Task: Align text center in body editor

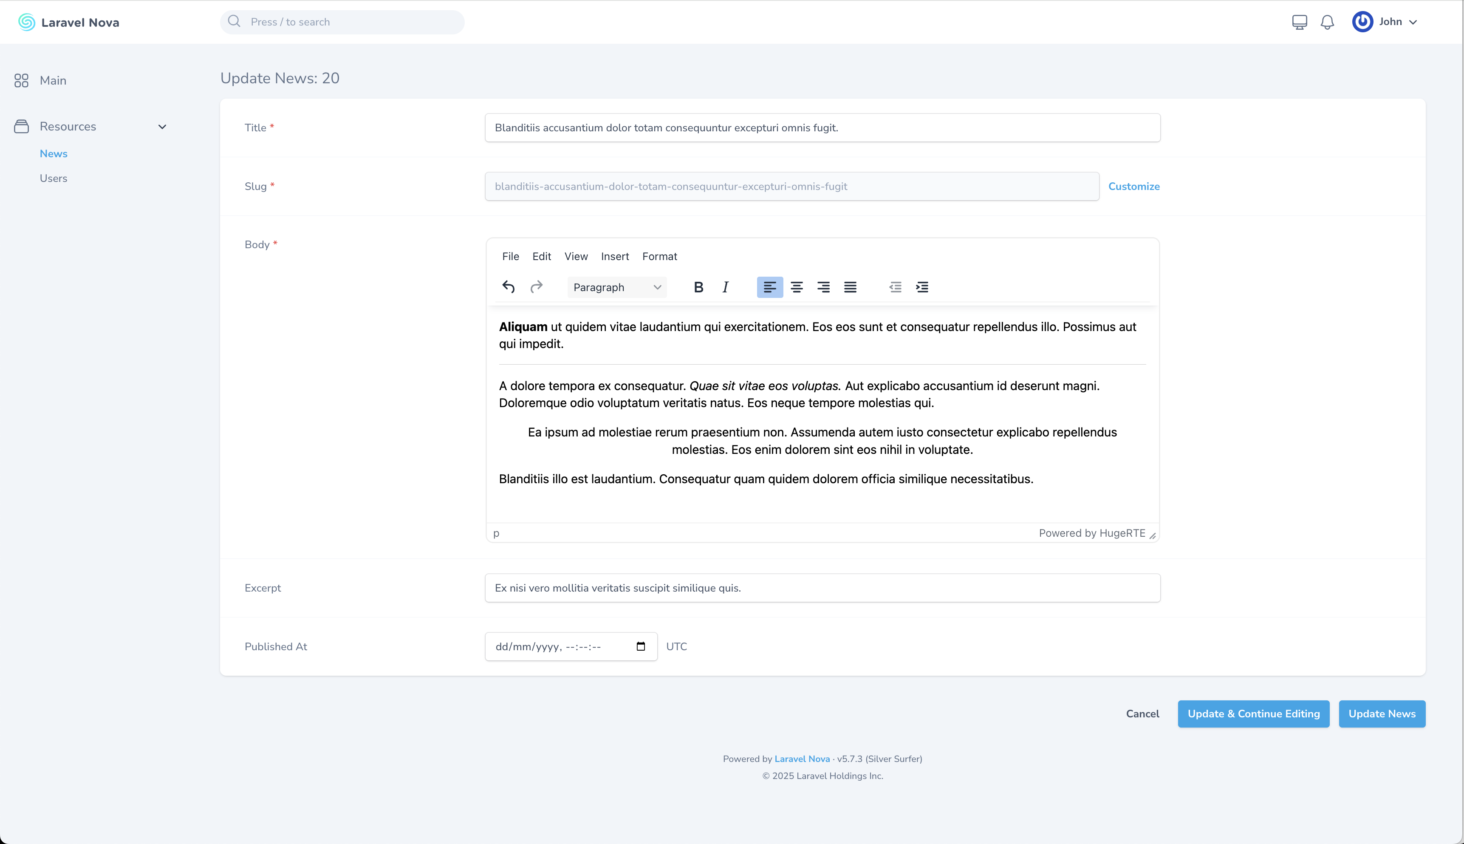Action: point(797,287)
